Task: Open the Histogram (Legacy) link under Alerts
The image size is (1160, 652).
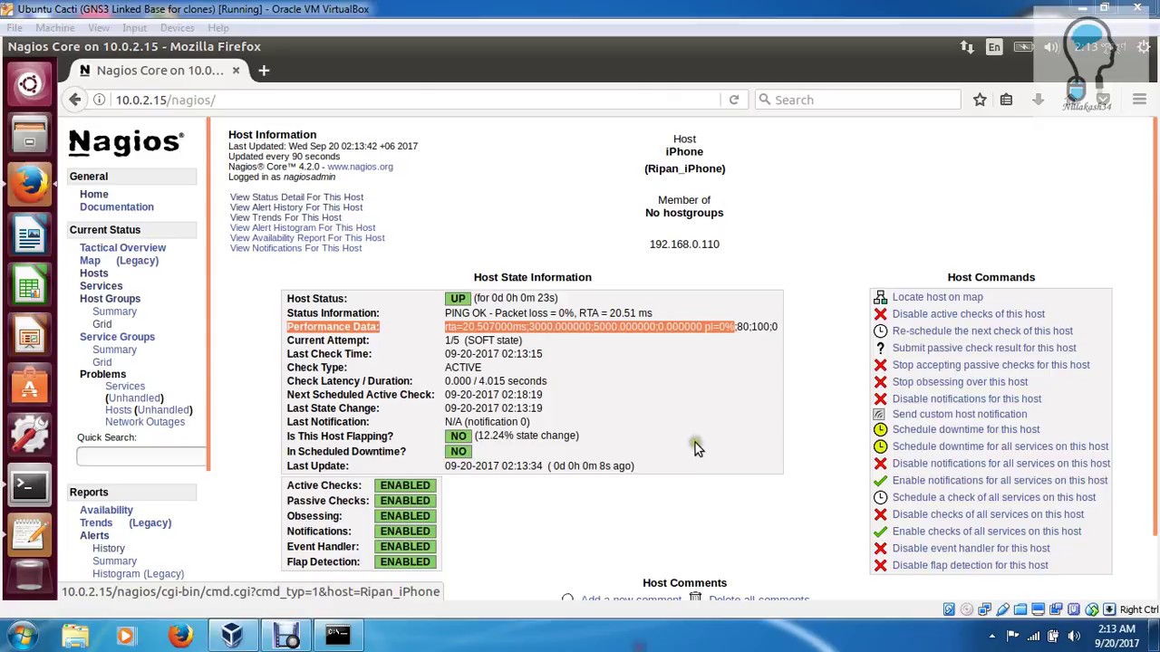Action: tap(138, 574)
